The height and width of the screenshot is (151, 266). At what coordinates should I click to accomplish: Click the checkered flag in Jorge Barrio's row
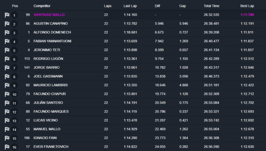7,68
